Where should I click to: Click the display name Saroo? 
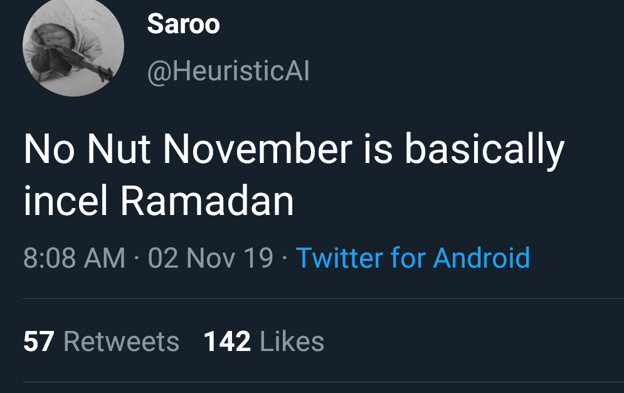point(184,24)
